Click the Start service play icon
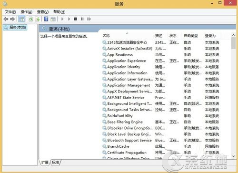The height and width of the screenshot is (173, 238). click(x=62, y=19)
